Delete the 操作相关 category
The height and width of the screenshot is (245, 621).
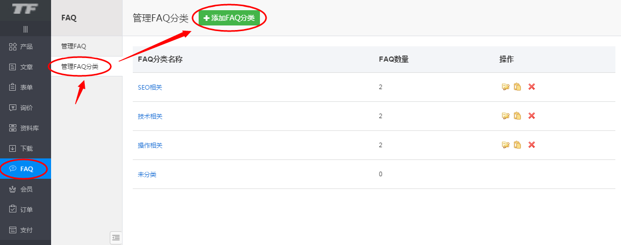[532, 145]
